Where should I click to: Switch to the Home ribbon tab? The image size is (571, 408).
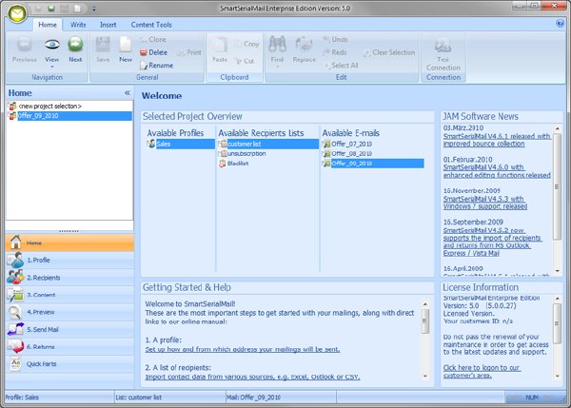pyautogui.click(x=48, y=25)
